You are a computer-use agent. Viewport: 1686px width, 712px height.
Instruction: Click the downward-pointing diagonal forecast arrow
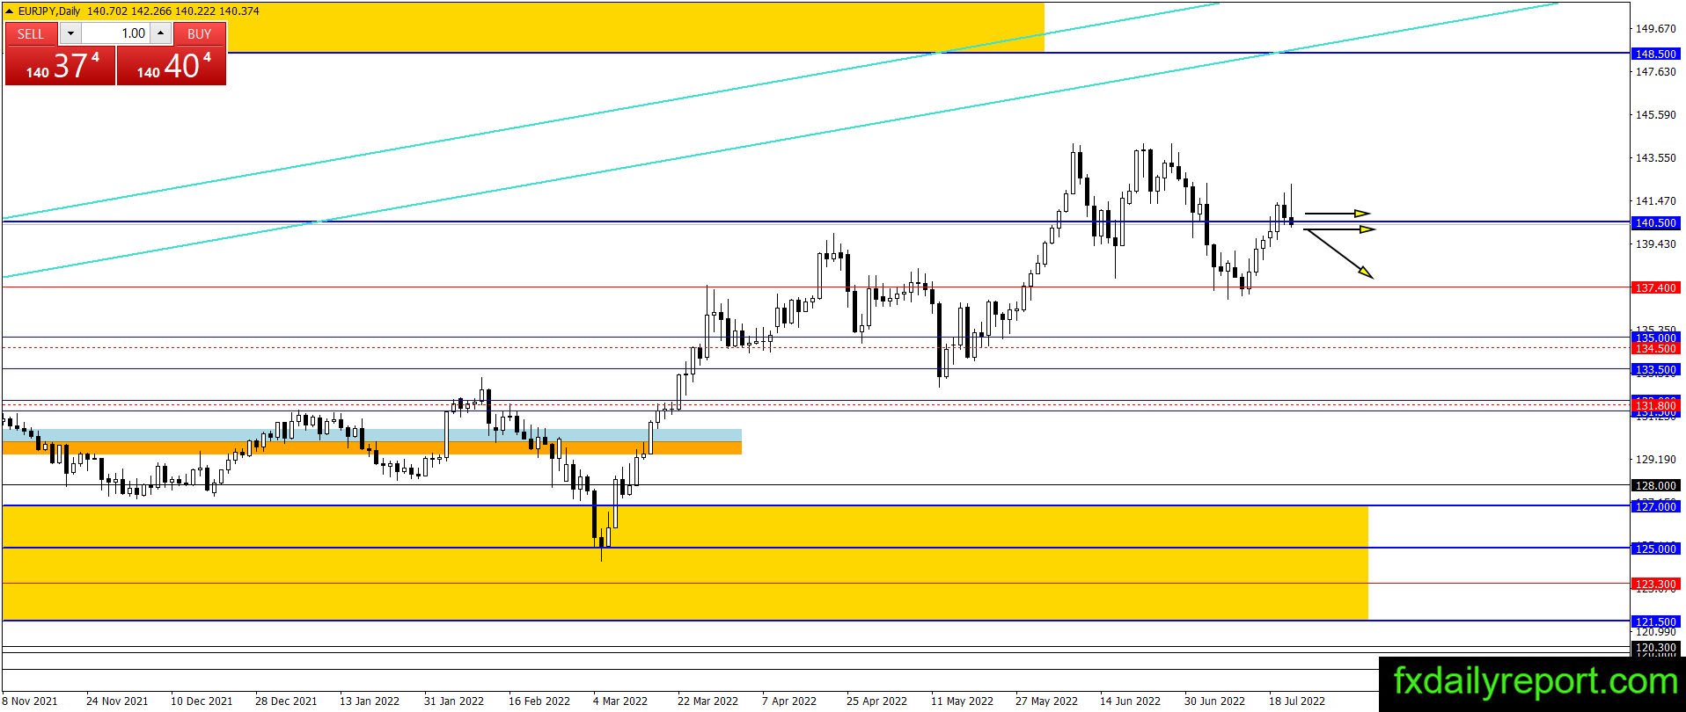pyautogui.click(x=1338, y=254)
